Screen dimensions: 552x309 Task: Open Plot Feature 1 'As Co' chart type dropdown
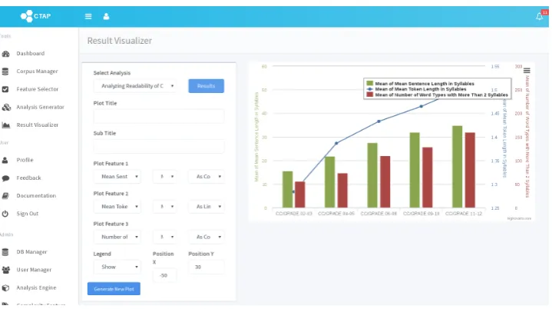tap(207, 177)
